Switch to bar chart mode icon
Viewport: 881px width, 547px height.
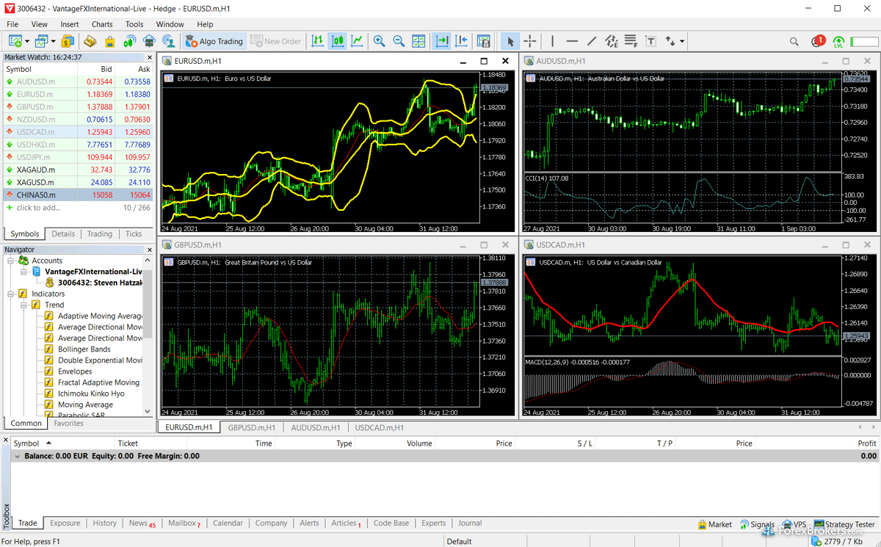(x=318, y=41)
